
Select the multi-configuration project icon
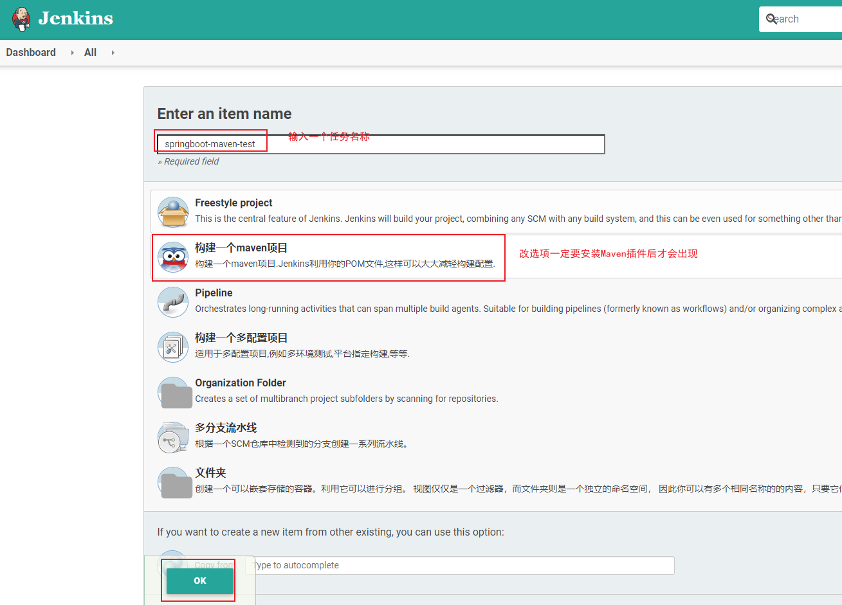pyautogui.click(x=173, y=347)
